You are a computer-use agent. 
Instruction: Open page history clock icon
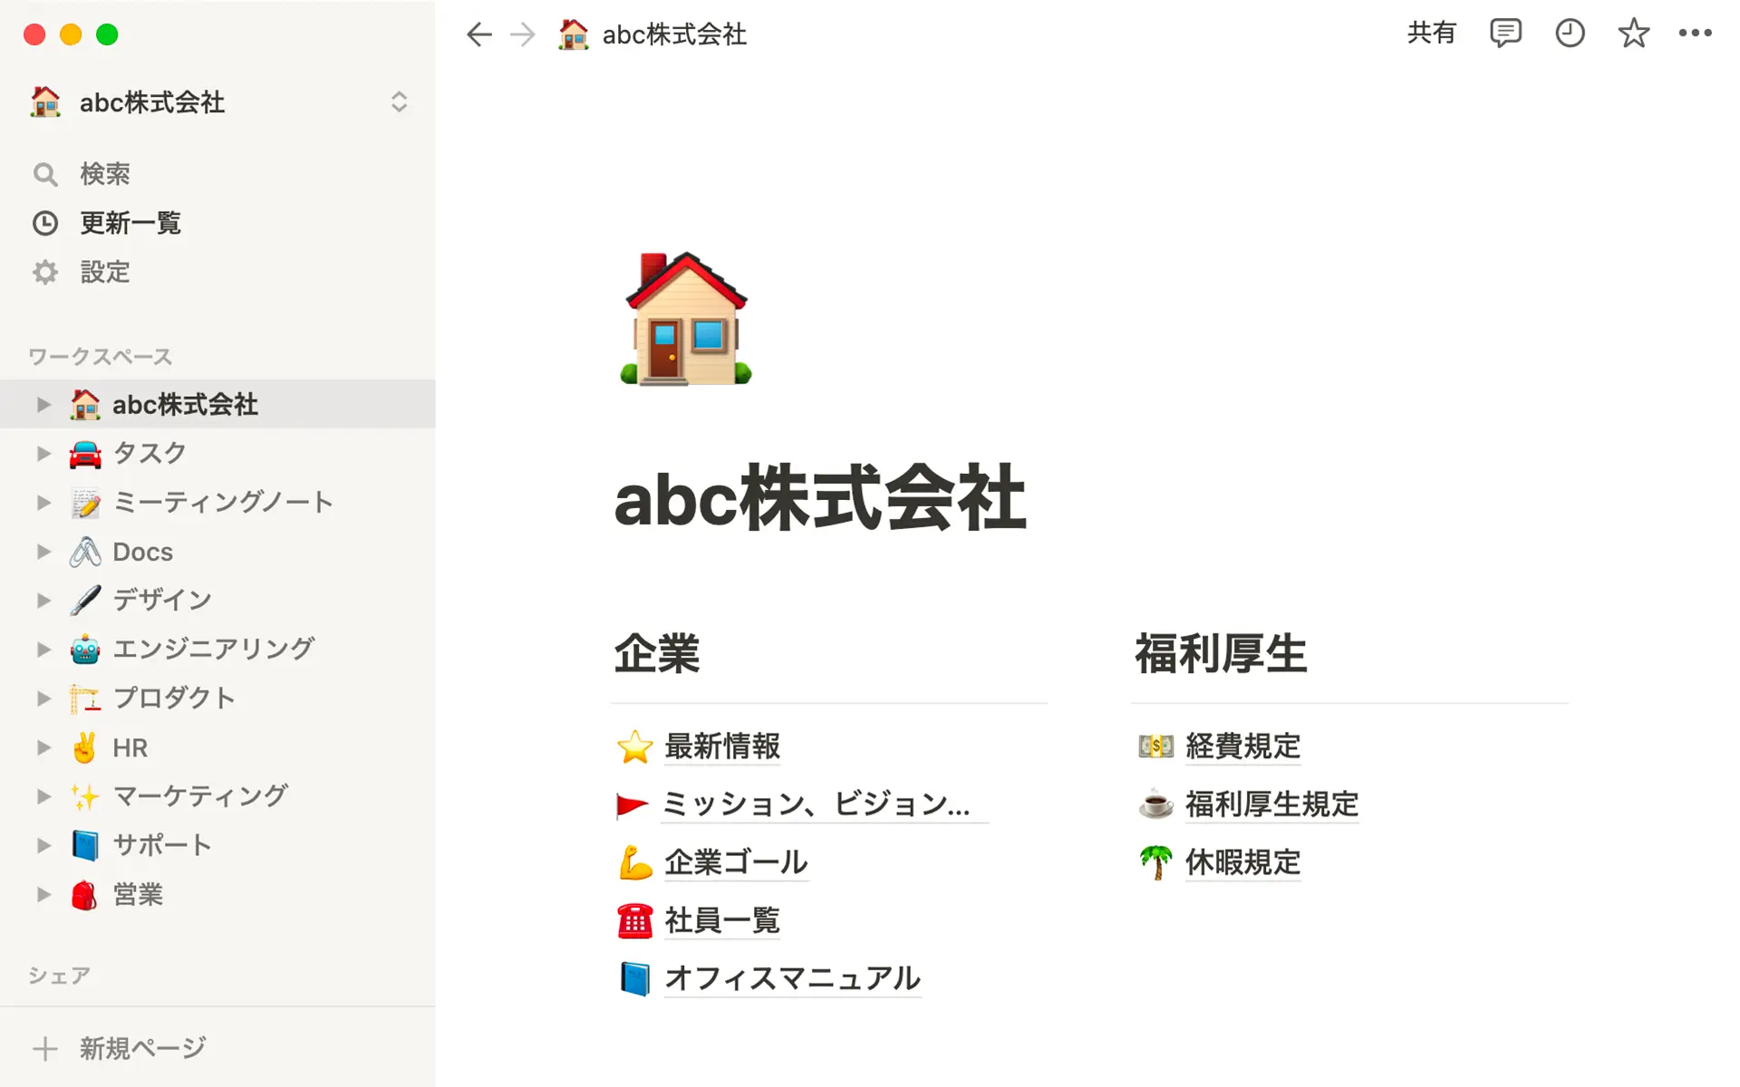[x=1570, y=34]
